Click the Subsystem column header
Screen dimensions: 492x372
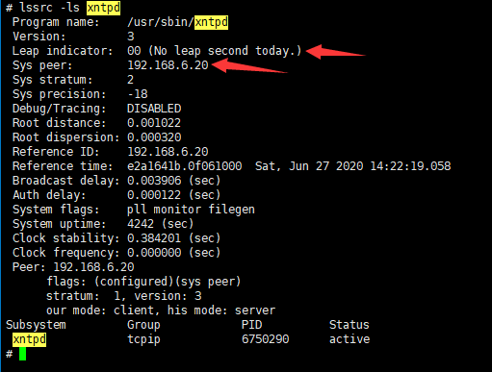click(36, 325)
